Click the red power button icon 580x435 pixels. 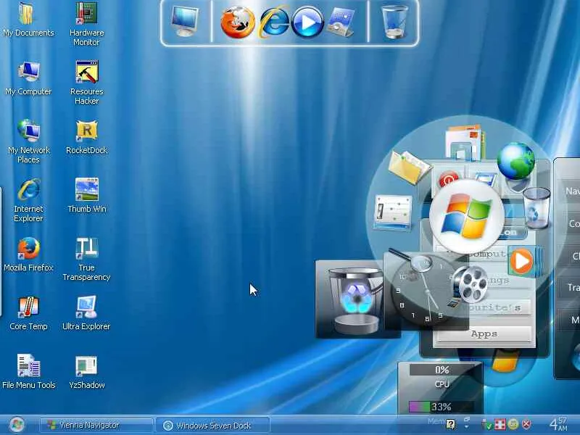point(448,180)
